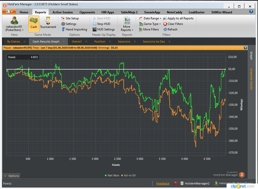Expand the More Reports dropdown
Image resolution: width=258 pixels, height=189 pixels.
[x=127, y=24]
